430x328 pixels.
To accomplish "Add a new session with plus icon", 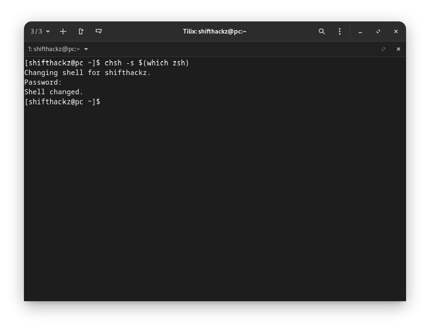I will [63, 31].
